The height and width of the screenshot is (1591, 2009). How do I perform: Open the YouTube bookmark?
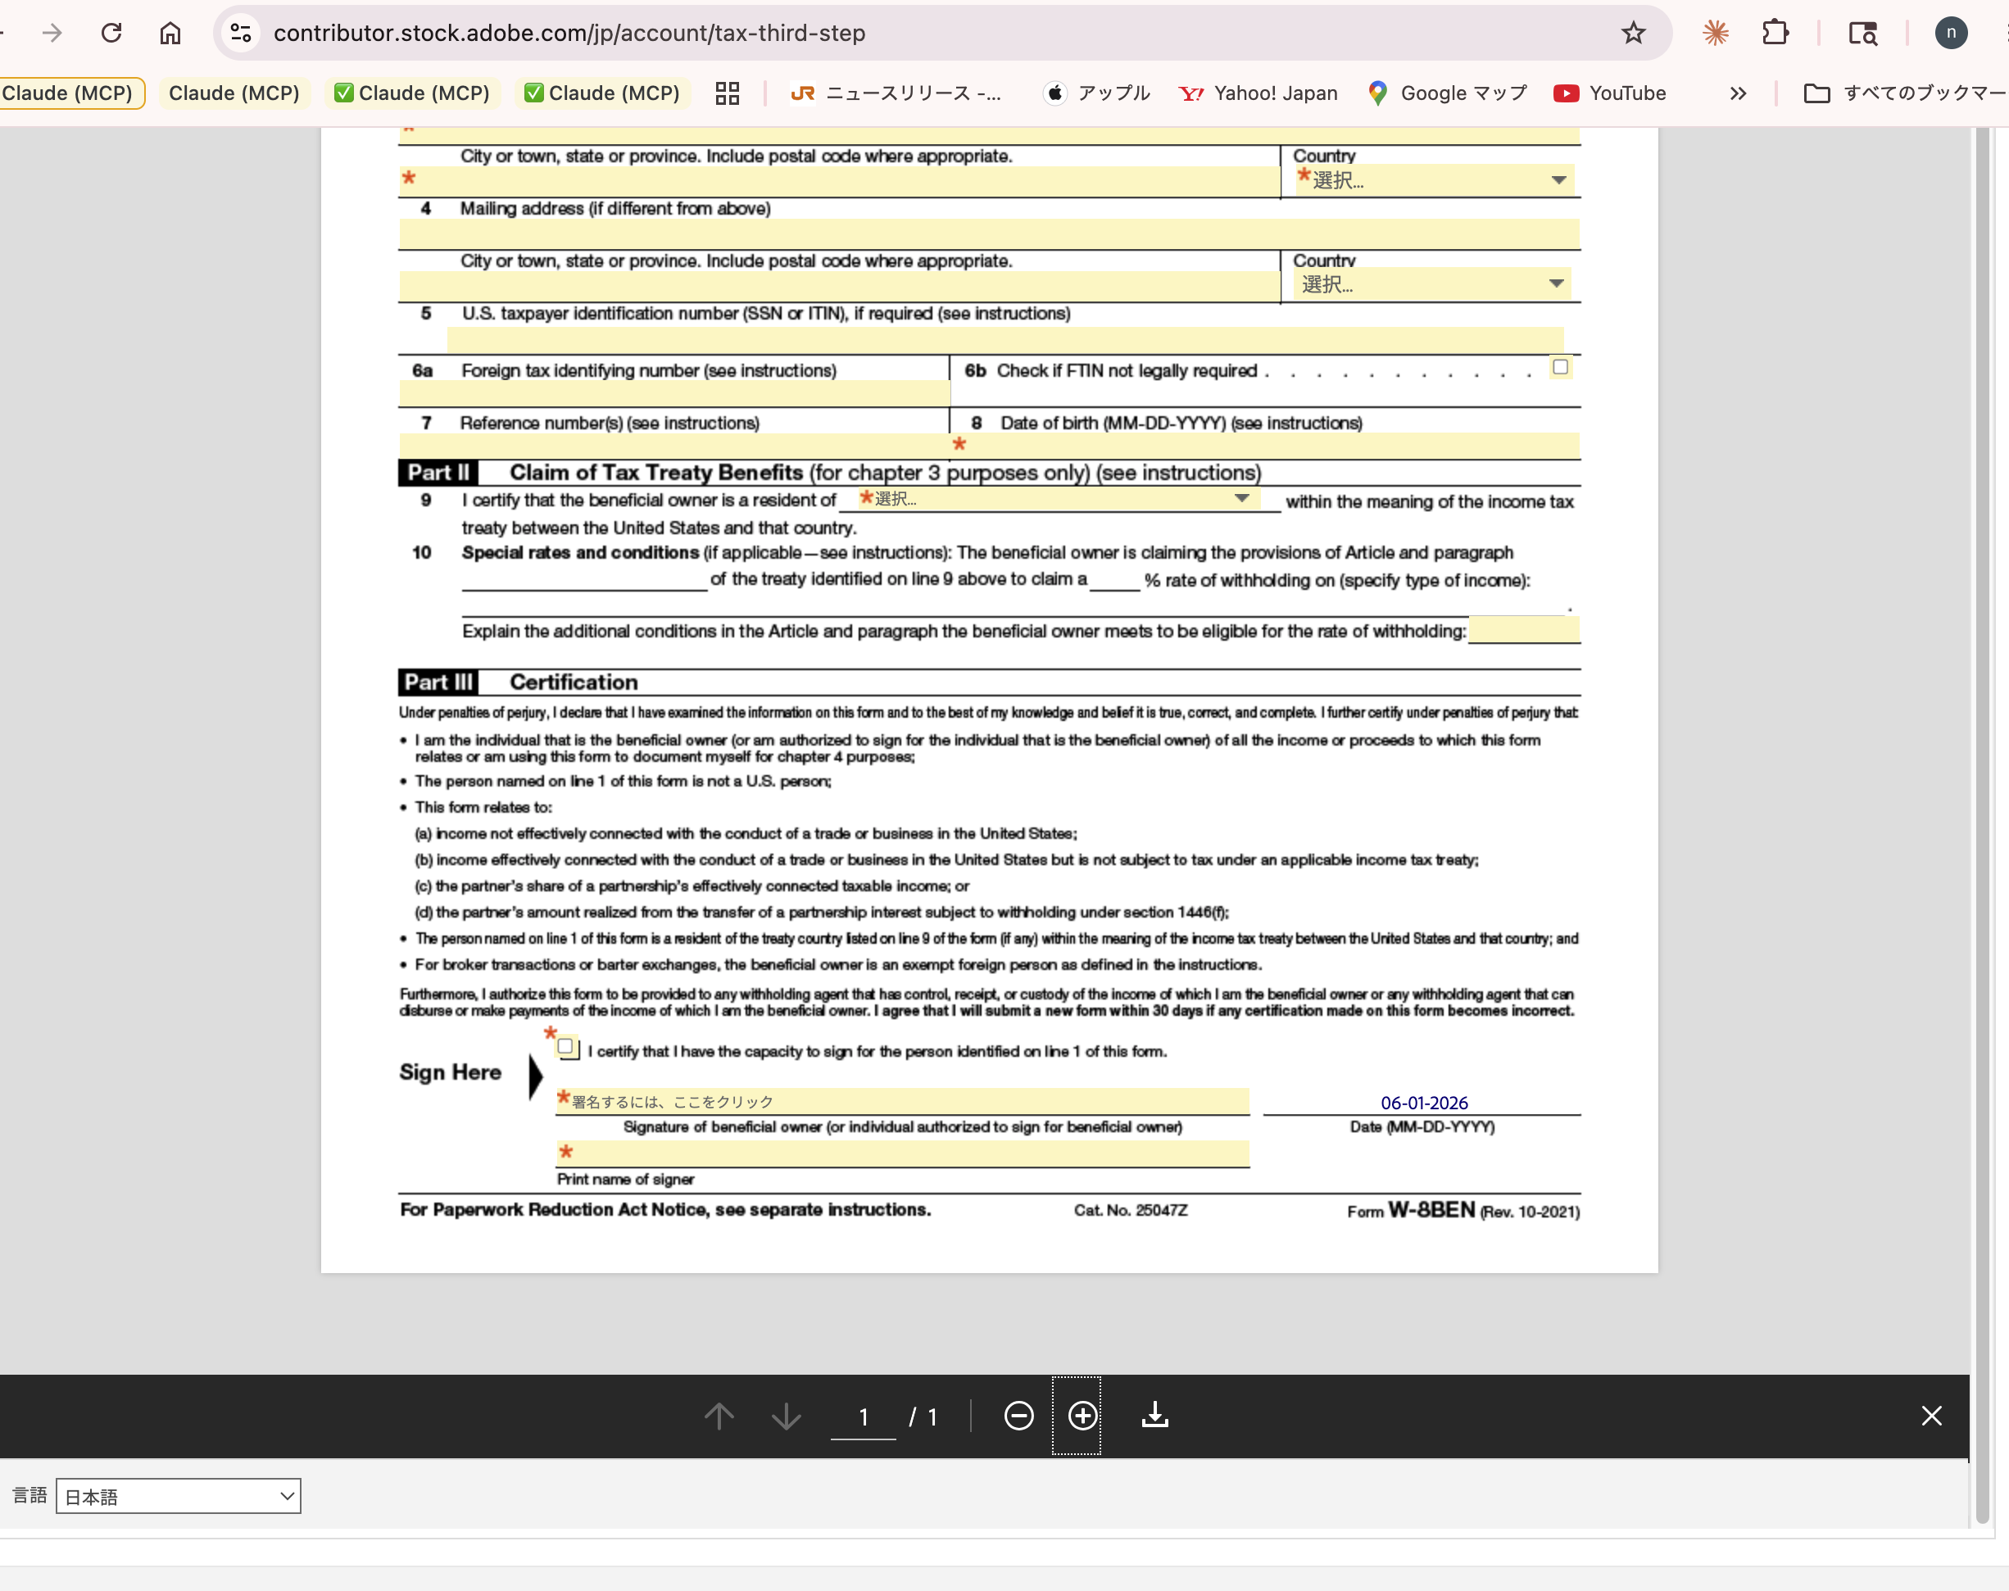[x=1609, y=93]
